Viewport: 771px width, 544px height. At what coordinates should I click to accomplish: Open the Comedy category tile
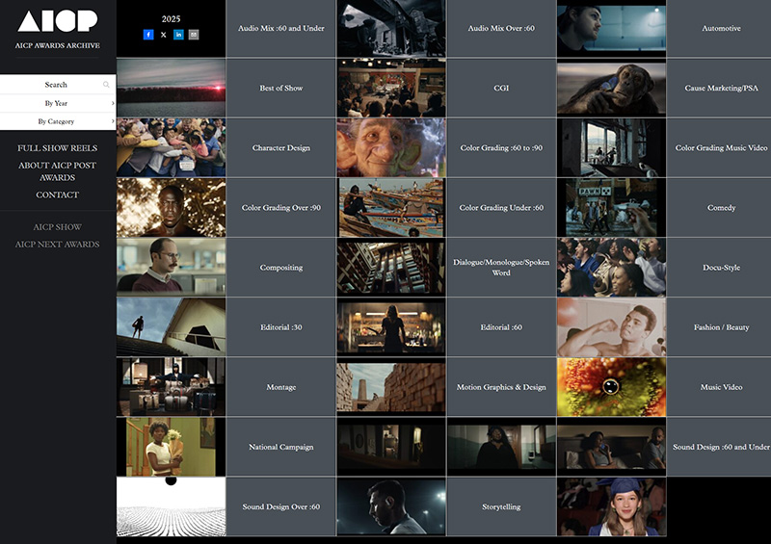pyautogui.click(x=721, y=207)
